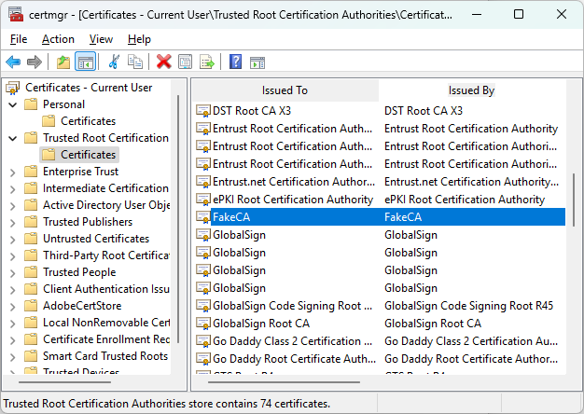Select Certificates under Trusted Root Certification
This screenshot has width=584, height=414.
pos(89,155)
